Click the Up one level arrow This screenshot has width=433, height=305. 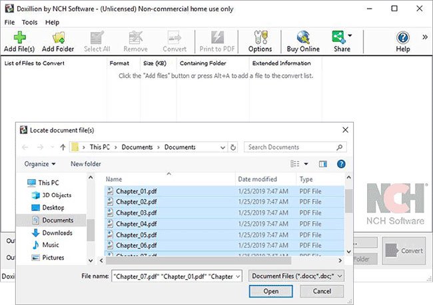(63, 147)
